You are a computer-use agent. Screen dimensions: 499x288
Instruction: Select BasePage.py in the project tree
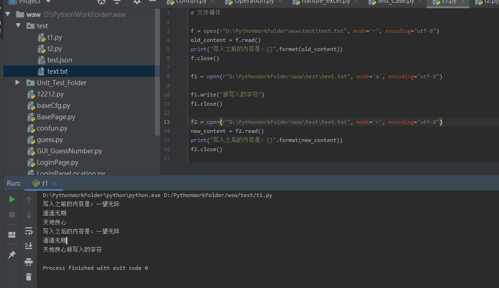pos(56,117)
